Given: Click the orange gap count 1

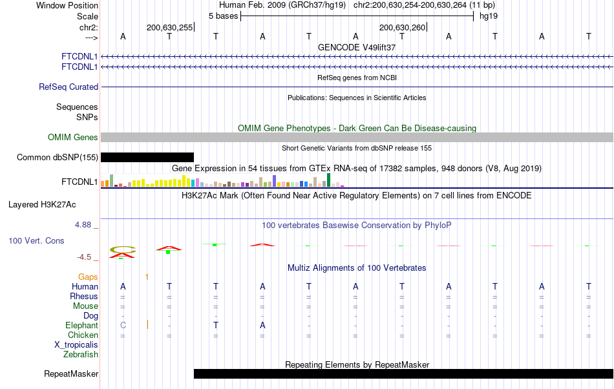Looking at the screenshot, I should 147,277.
